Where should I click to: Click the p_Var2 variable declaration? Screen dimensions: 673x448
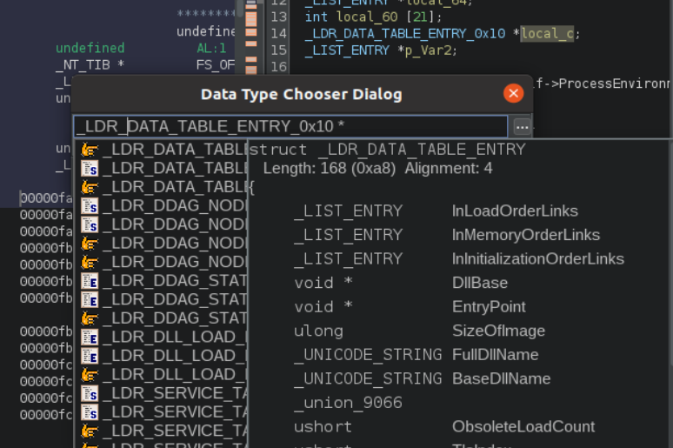(x=430, y=50)
